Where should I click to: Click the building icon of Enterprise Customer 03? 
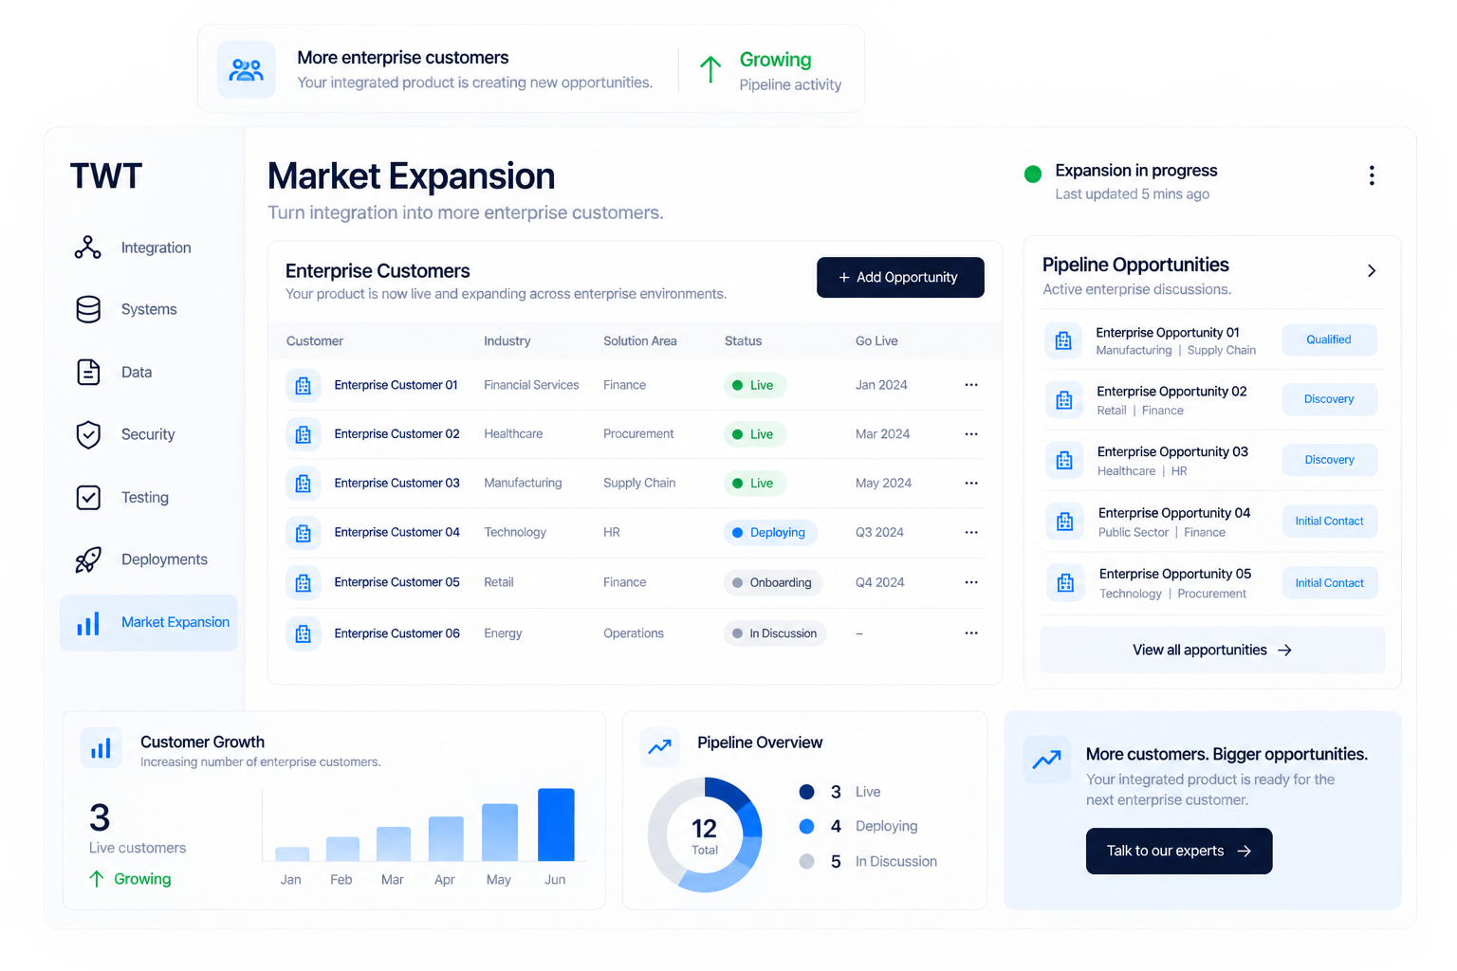(x=303, y=484)
